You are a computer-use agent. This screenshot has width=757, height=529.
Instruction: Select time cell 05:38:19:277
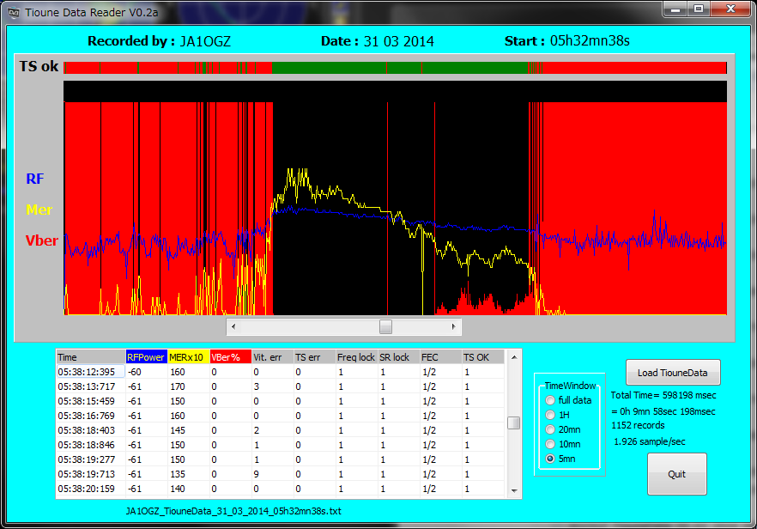(91, 459)
